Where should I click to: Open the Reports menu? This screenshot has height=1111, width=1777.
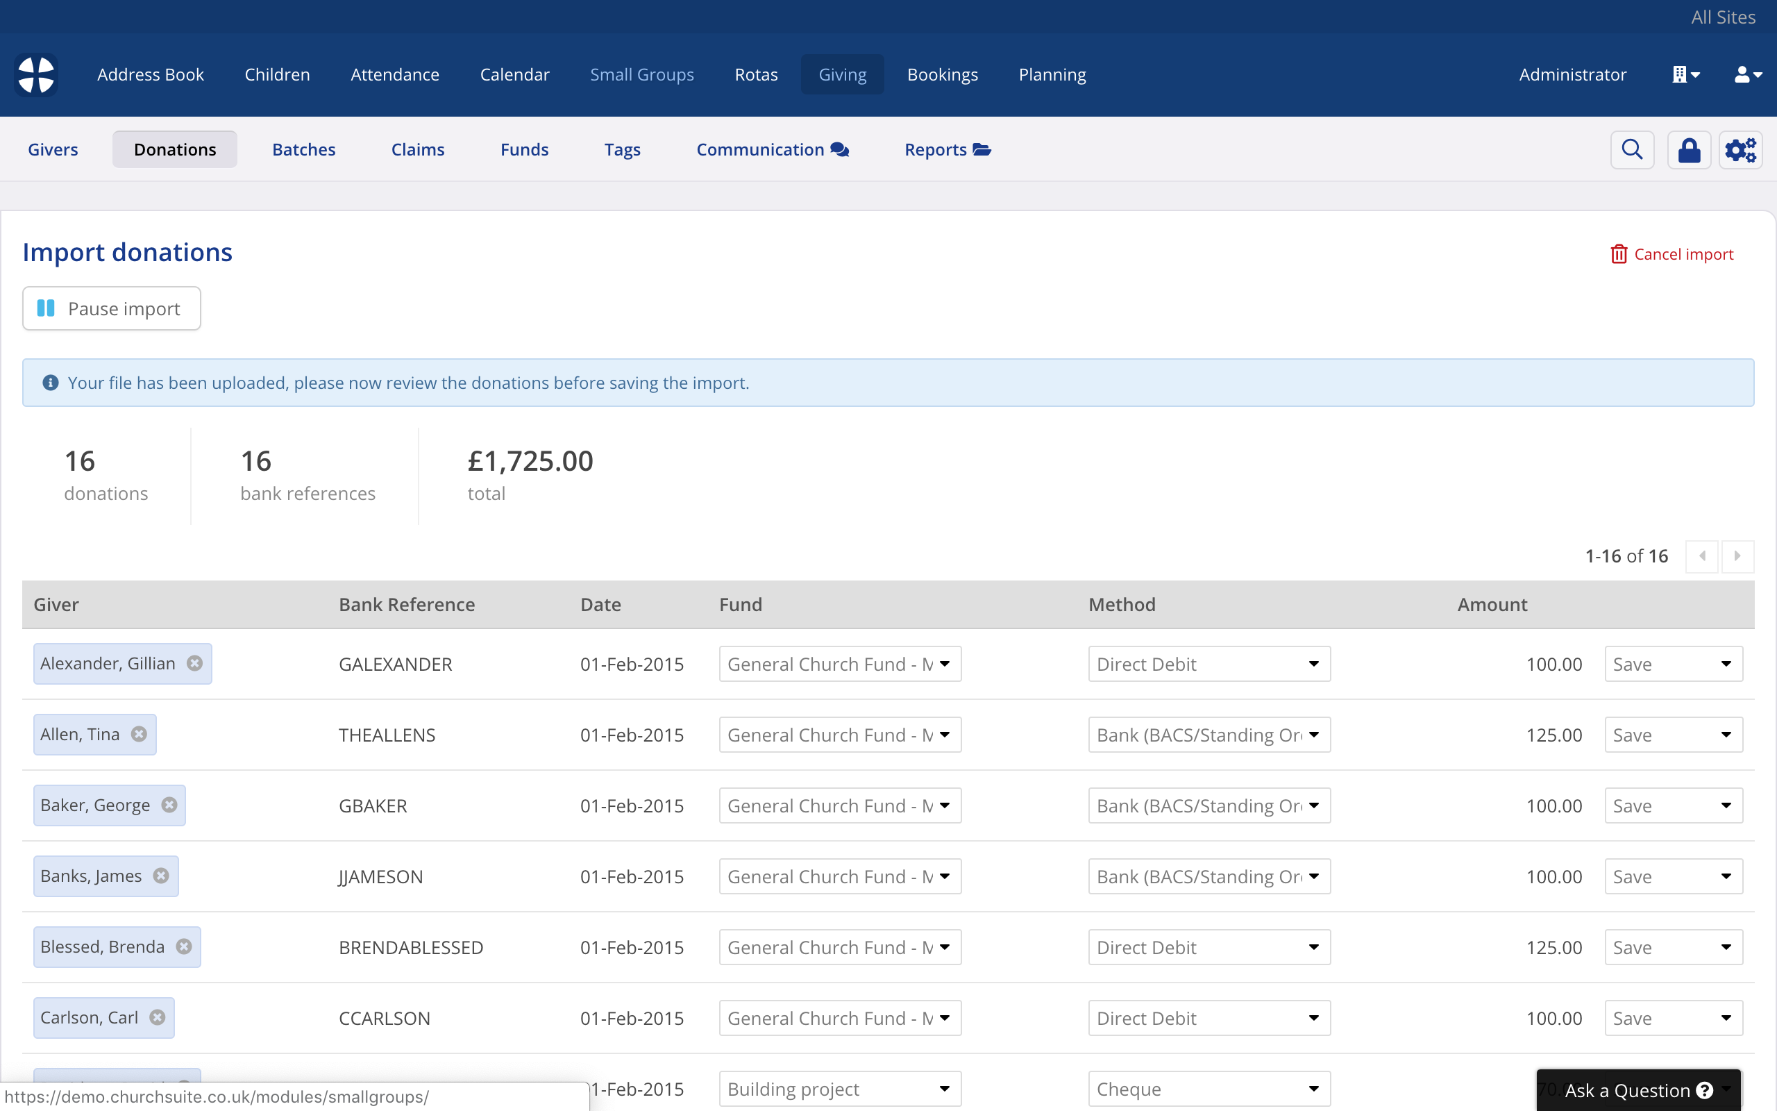948,150
